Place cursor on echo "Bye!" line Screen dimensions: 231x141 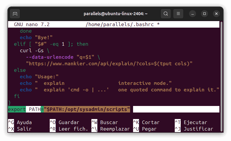coord(36,37)
